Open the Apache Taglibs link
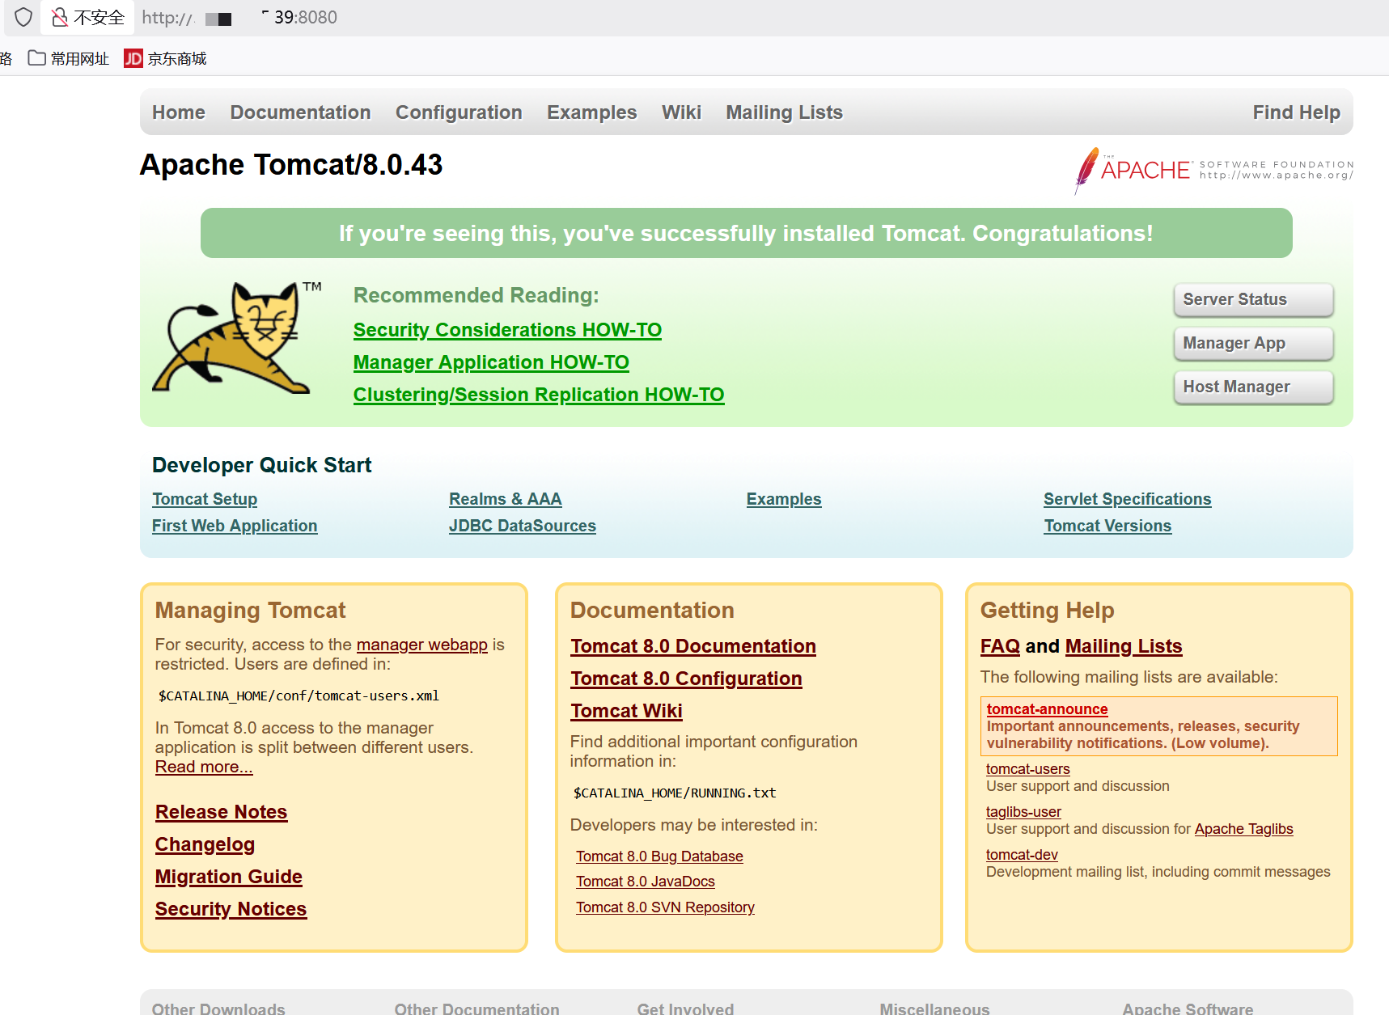Image resolution: width=1389 pixels, height=1015 pixels. point(1243,829)
